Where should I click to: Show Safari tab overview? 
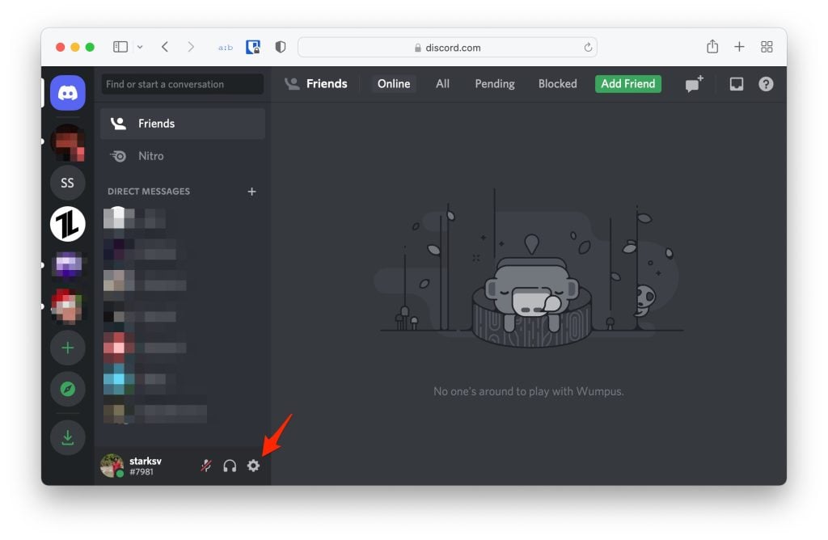(x=767, y=47)
